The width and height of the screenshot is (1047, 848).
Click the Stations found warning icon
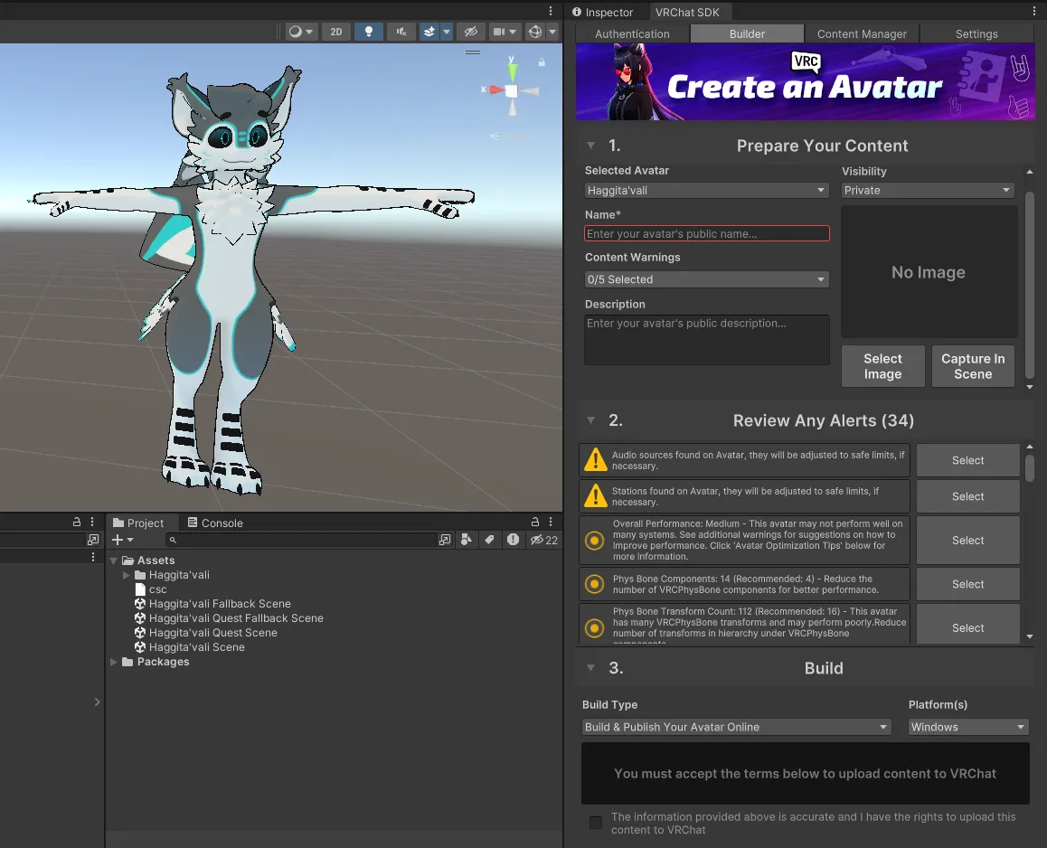[x=595, y=496]
